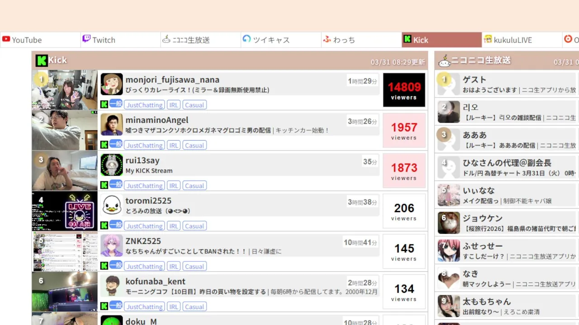Screen dimensions: 579x325
Task: Click 1873 viewers count box
Action: pos(404,171)
